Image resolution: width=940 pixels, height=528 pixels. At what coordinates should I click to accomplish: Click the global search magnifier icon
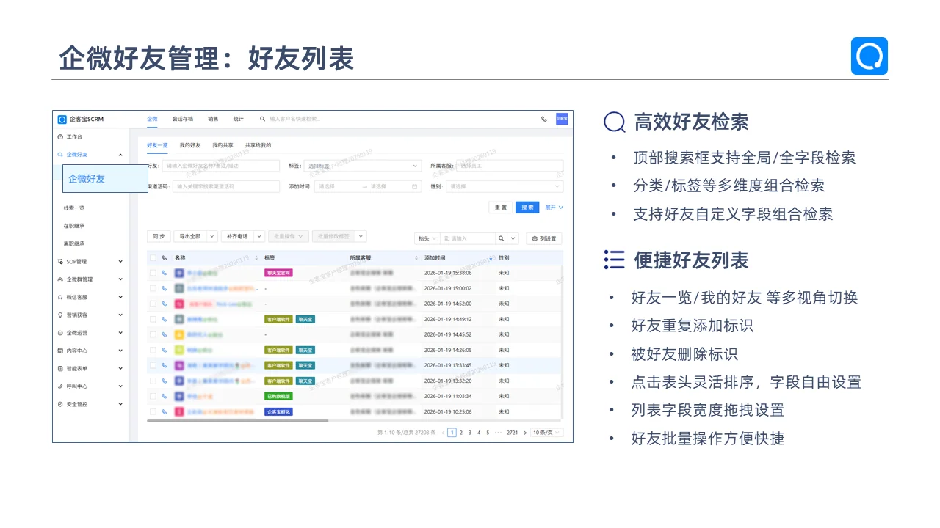262,119
